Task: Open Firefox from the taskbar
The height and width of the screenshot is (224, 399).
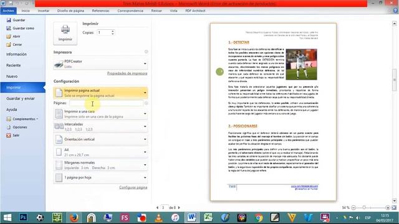Action: click(74, 218)
